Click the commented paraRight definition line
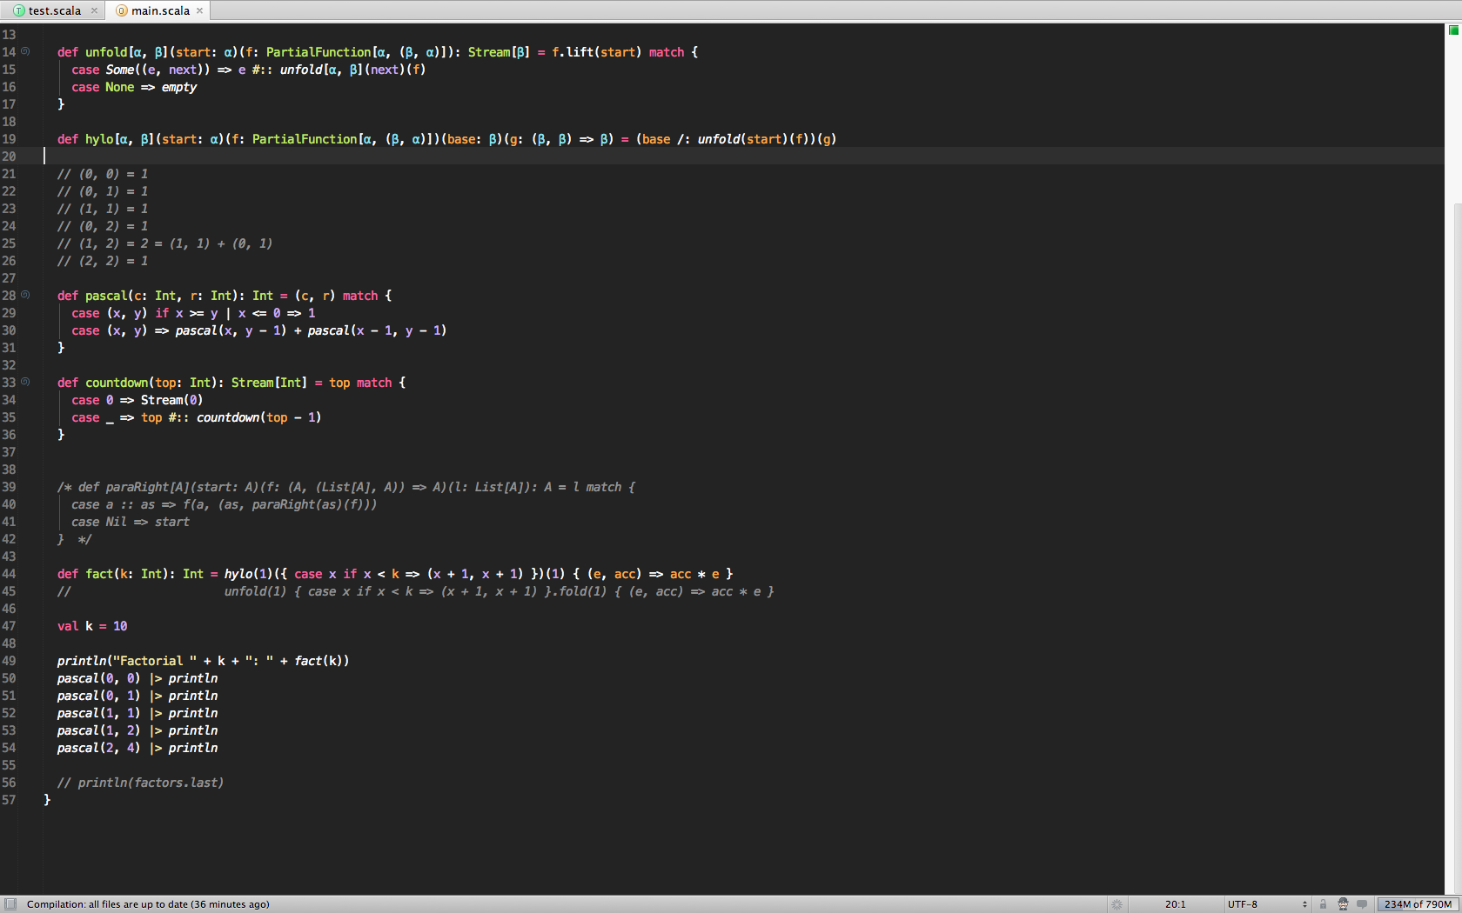The height and width of the screenshot is (913, 1462). click(x=346, y=487)
